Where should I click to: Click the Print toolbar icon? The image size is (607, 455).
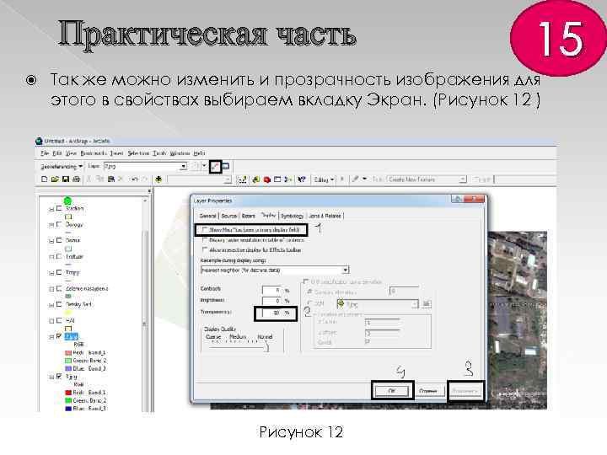pos(76,179)
